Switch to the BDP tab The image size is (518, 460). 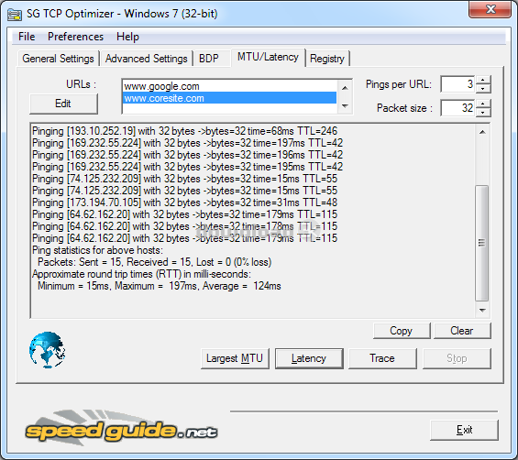(x=209, y=59)
